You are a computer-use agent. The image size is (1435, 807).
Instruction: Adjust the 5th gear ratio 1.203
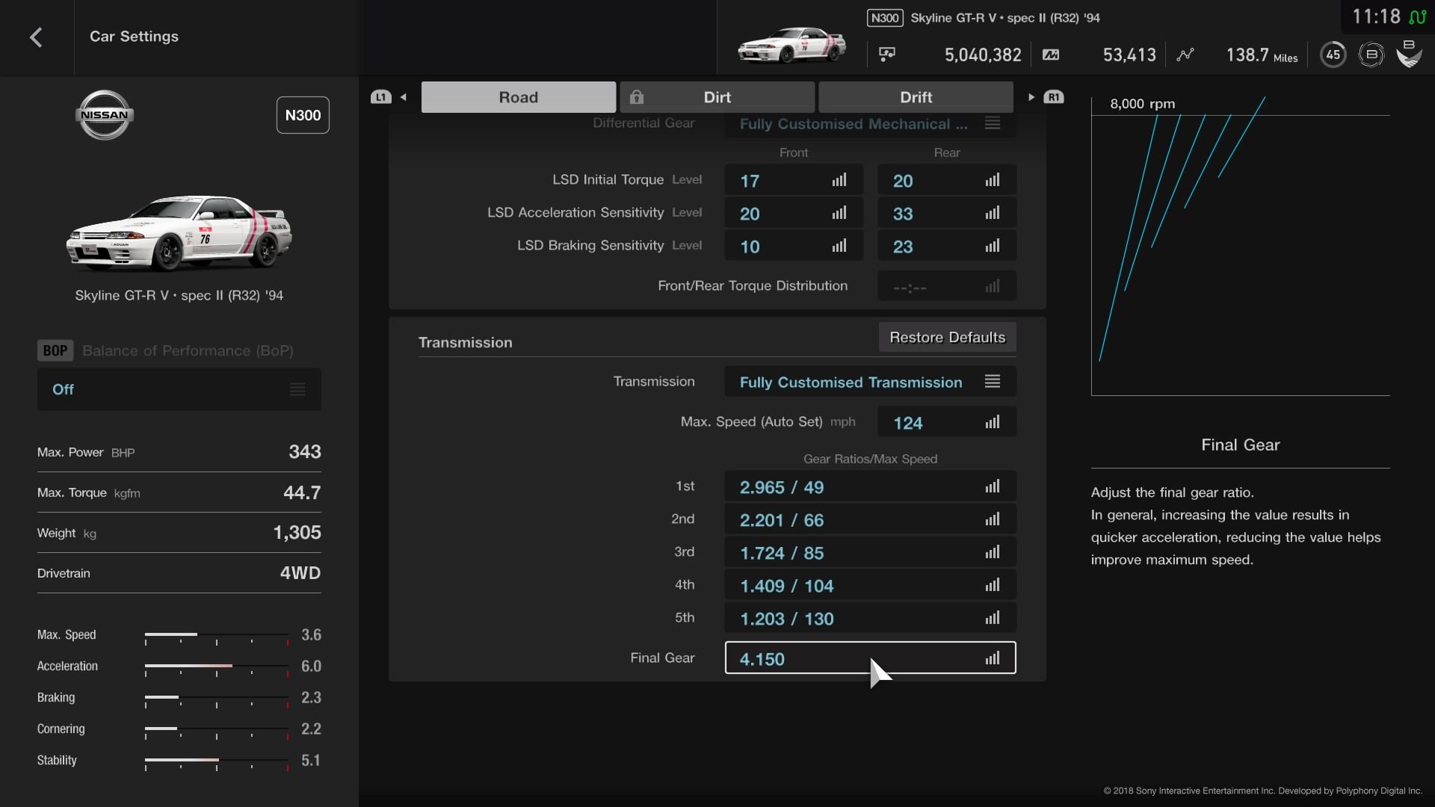pos(870,618)
